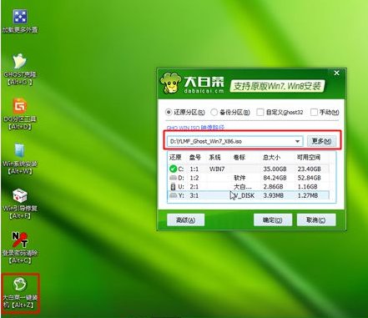
Task: Click the 大白... volume label cell
Action: (x=243, y=187)
